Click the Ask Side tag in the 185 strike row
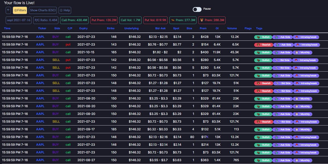Viewport: 328px width, 164px height. (282, 130)
